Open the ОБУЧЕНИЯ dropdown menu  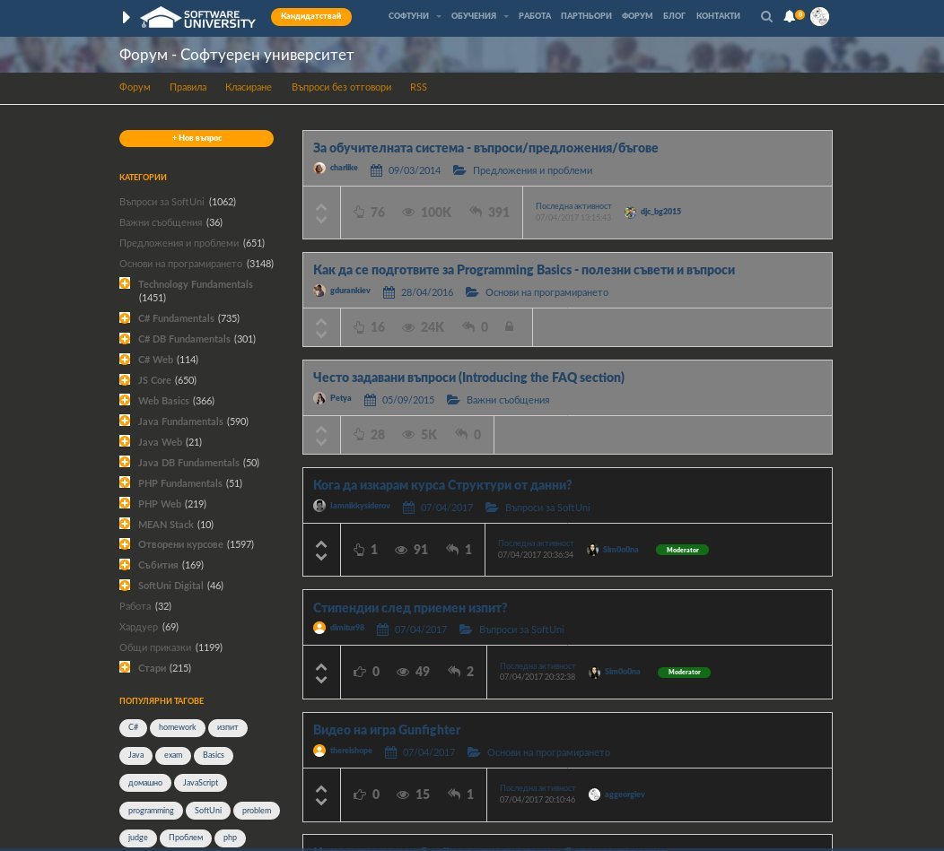pyautogui.click(x=479, y=16)
